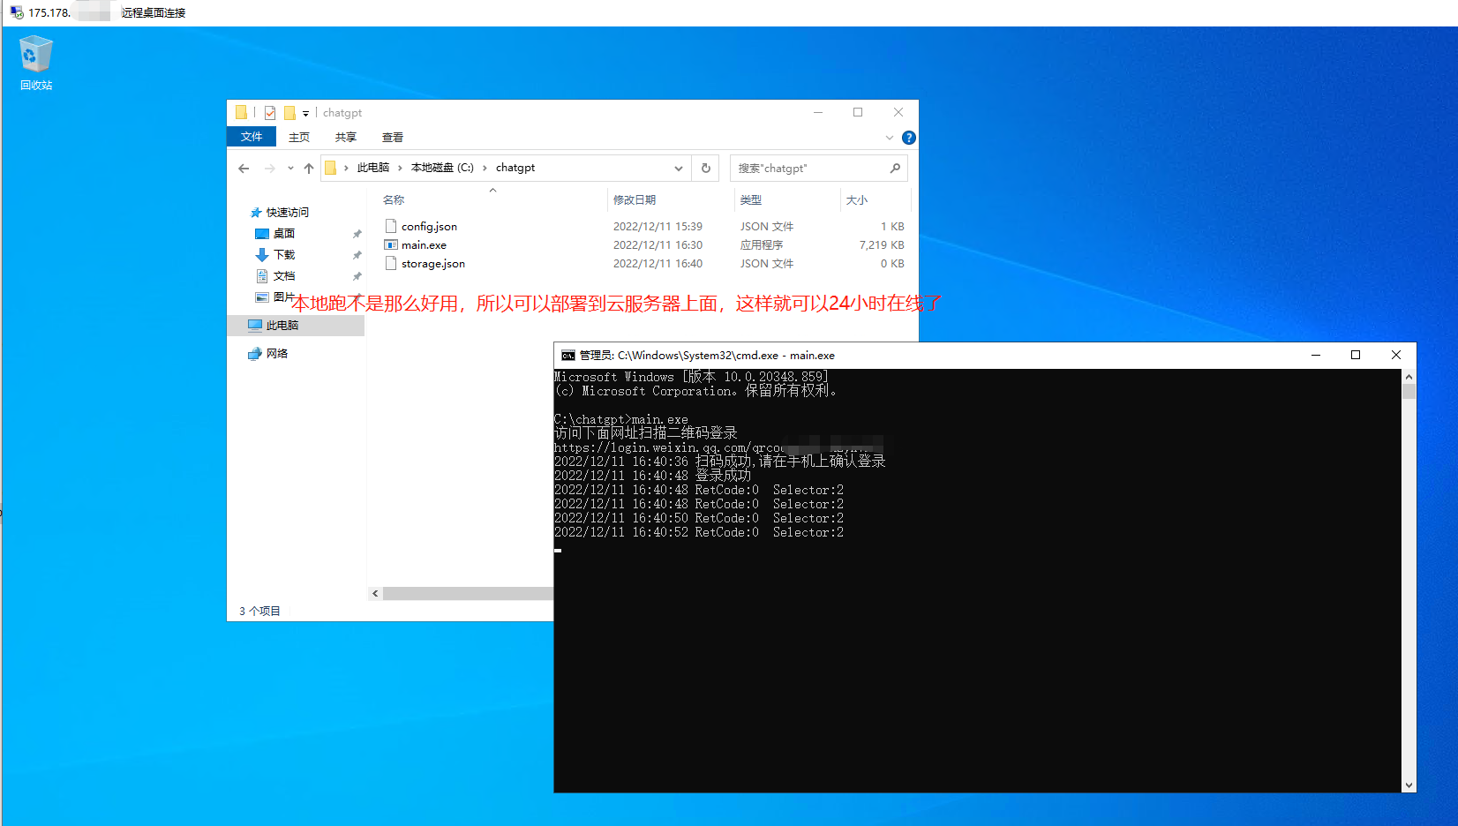Select the config.json file
This screenshot has width=1458, height=826.
(x=429, y=227)
